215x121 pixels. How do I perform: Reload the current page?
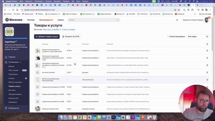[13, 10]
